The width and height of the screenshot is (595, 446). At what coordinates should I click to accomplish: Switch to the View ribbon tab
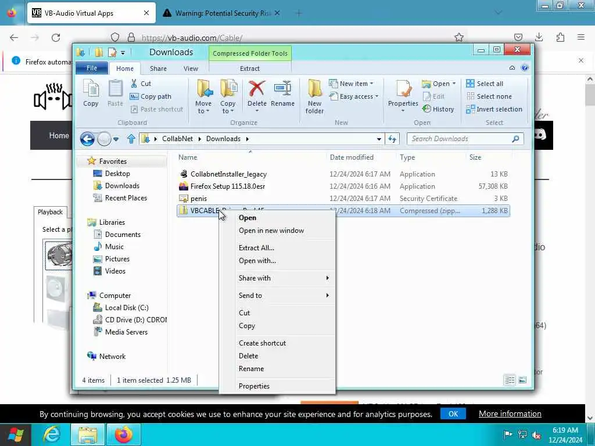coord(191,69)
